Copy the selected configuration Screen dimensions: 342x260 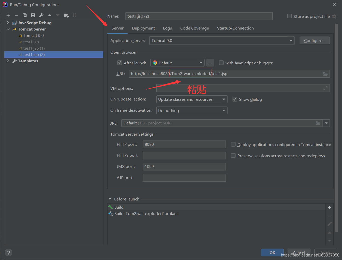point(25,16)
